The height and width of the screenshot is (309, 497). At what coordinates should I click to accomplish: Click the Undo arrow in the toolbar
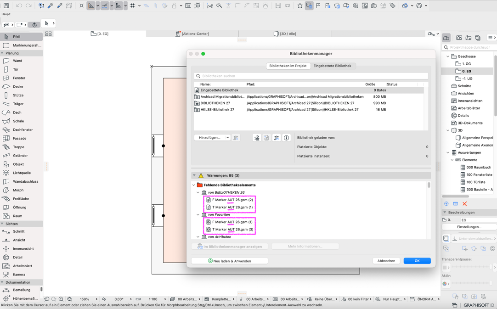(19, 6)
